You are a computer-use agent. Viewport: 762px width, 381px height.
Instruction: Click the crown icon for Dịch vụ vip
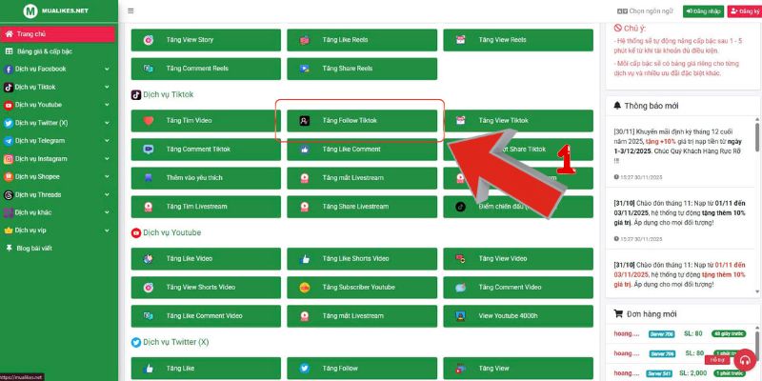9,231
